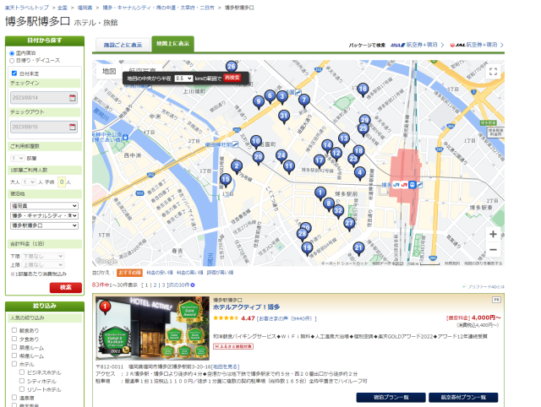
Task: Open Hotel Active Hakata title link
Action: pyautogui.click(x=246, y=307)
